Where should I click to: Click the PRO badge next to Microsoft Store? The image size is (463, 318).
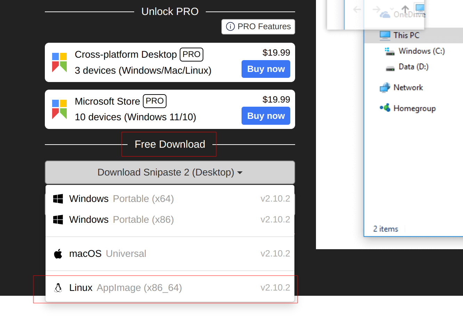[155, 101]
